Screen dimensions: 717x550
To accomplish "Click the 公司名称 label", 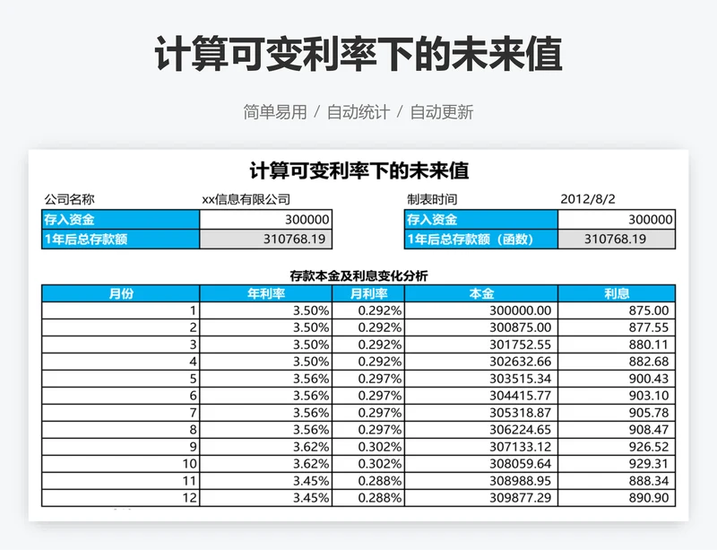I will click(x=70, y=199).
